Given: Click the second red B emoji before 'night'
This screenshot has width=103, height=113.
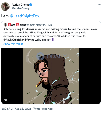Looking at the screenshot, I should (x=18, y=25).
